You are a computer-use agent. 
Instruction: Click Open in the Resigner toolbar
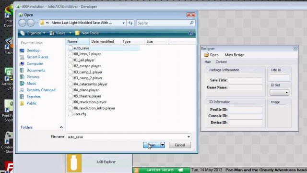(x=211, y=55)
